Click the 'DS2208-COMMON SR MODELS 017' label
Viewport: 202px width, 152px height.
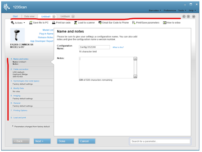click(x=22, y=46)
